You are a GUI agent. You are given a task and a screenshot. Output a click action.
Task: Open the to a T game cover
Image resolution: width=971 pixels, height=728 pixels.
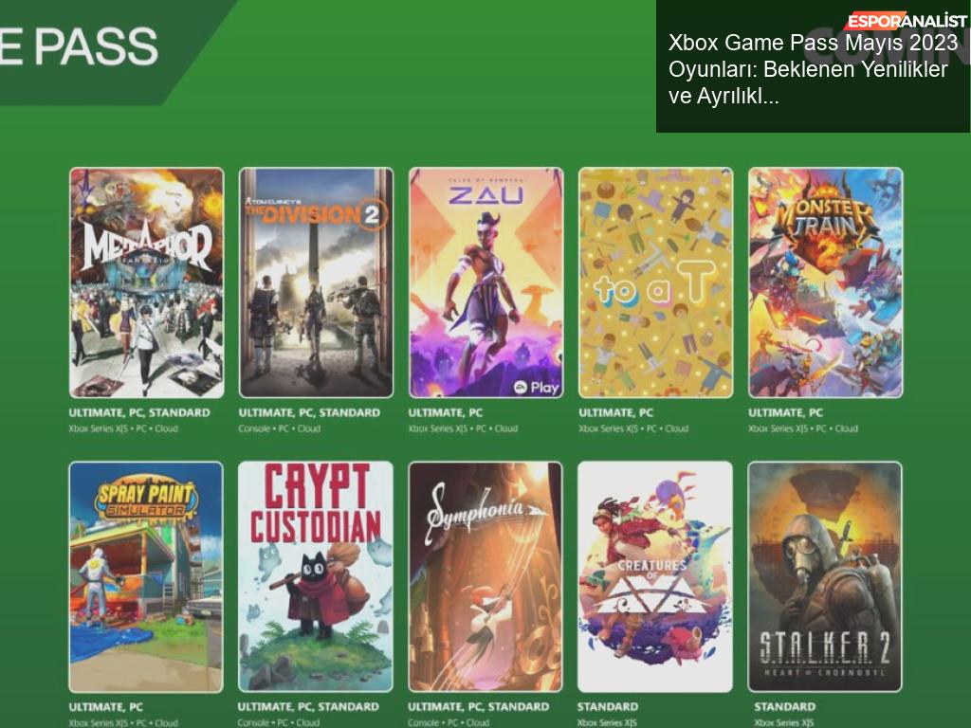tap(656, 282)
